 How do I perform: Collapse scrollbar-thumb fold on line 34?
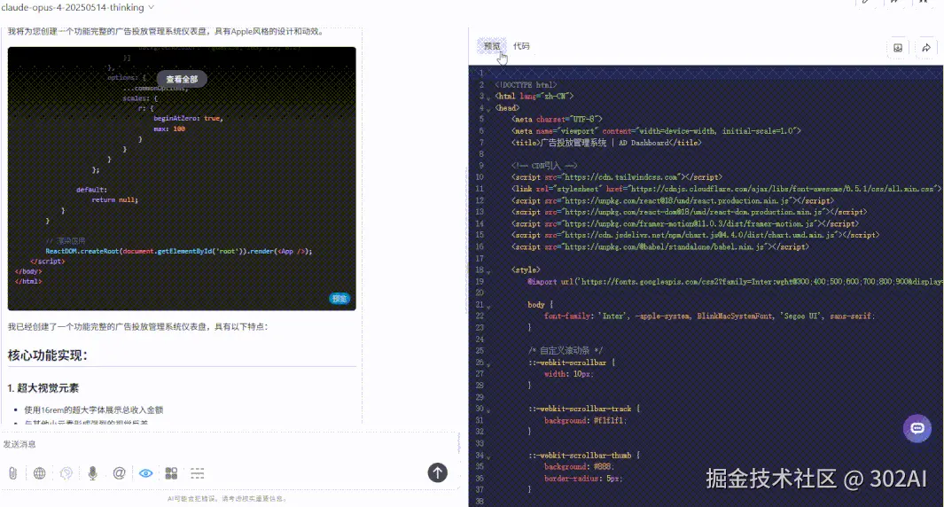tap(488, 456)
